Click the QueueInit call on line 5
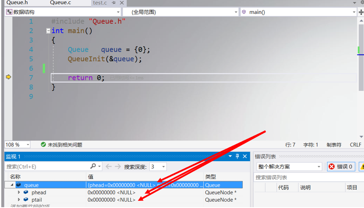364x208 pixels. pyautogui.click(x=86, y=59)
